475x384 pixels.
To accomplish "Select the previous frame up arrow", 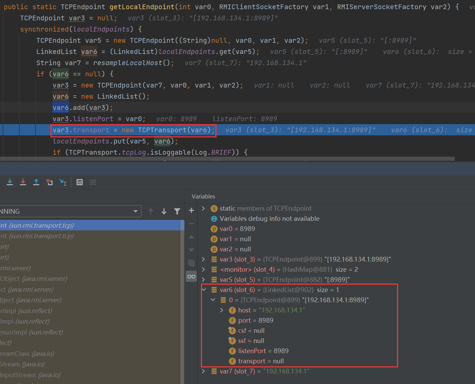I will point(151,211).
